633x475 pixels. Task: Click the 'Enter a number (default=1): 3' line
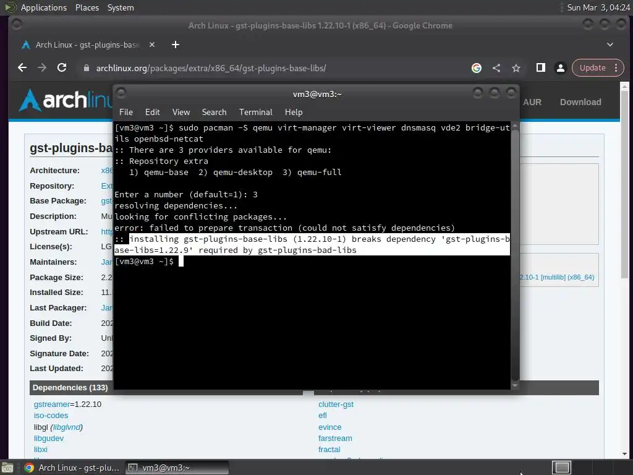click(185, 195)
